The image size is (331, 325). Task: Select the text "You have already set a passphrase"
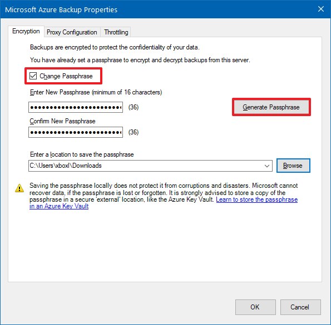pos(76,60)
